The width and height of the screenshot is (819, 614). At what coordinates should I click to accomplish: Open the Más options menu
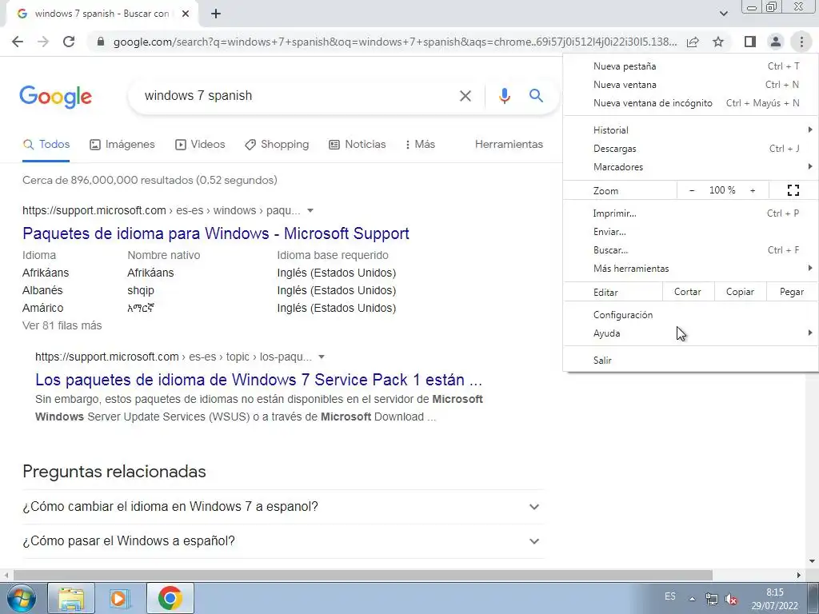(x=420, y=145)
